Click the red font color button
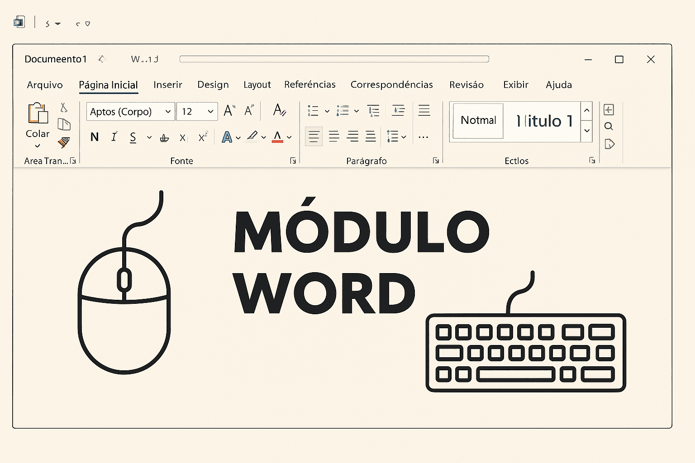 pos(277,137)
